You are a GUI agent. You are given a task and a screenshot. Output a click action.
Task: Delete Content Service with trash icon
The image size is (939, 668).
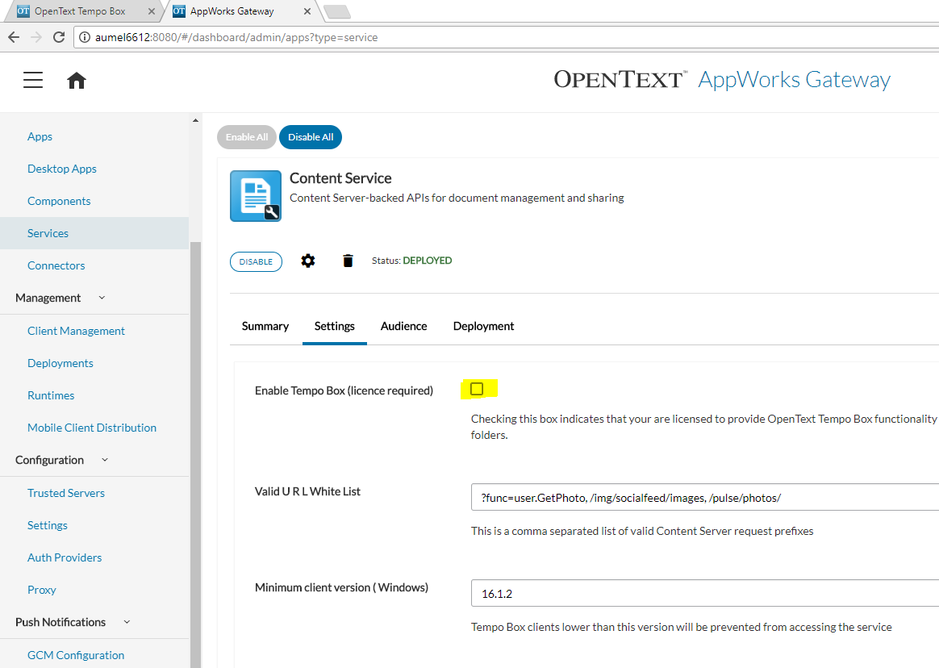click(x=348, y=261)
